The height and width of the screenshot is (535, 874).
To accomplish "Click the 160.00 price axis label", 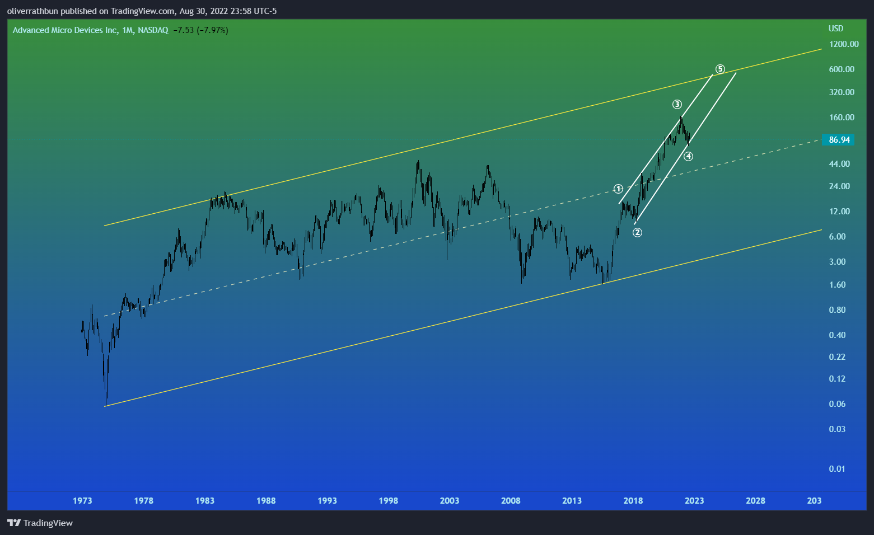I will tap(842, 118).
